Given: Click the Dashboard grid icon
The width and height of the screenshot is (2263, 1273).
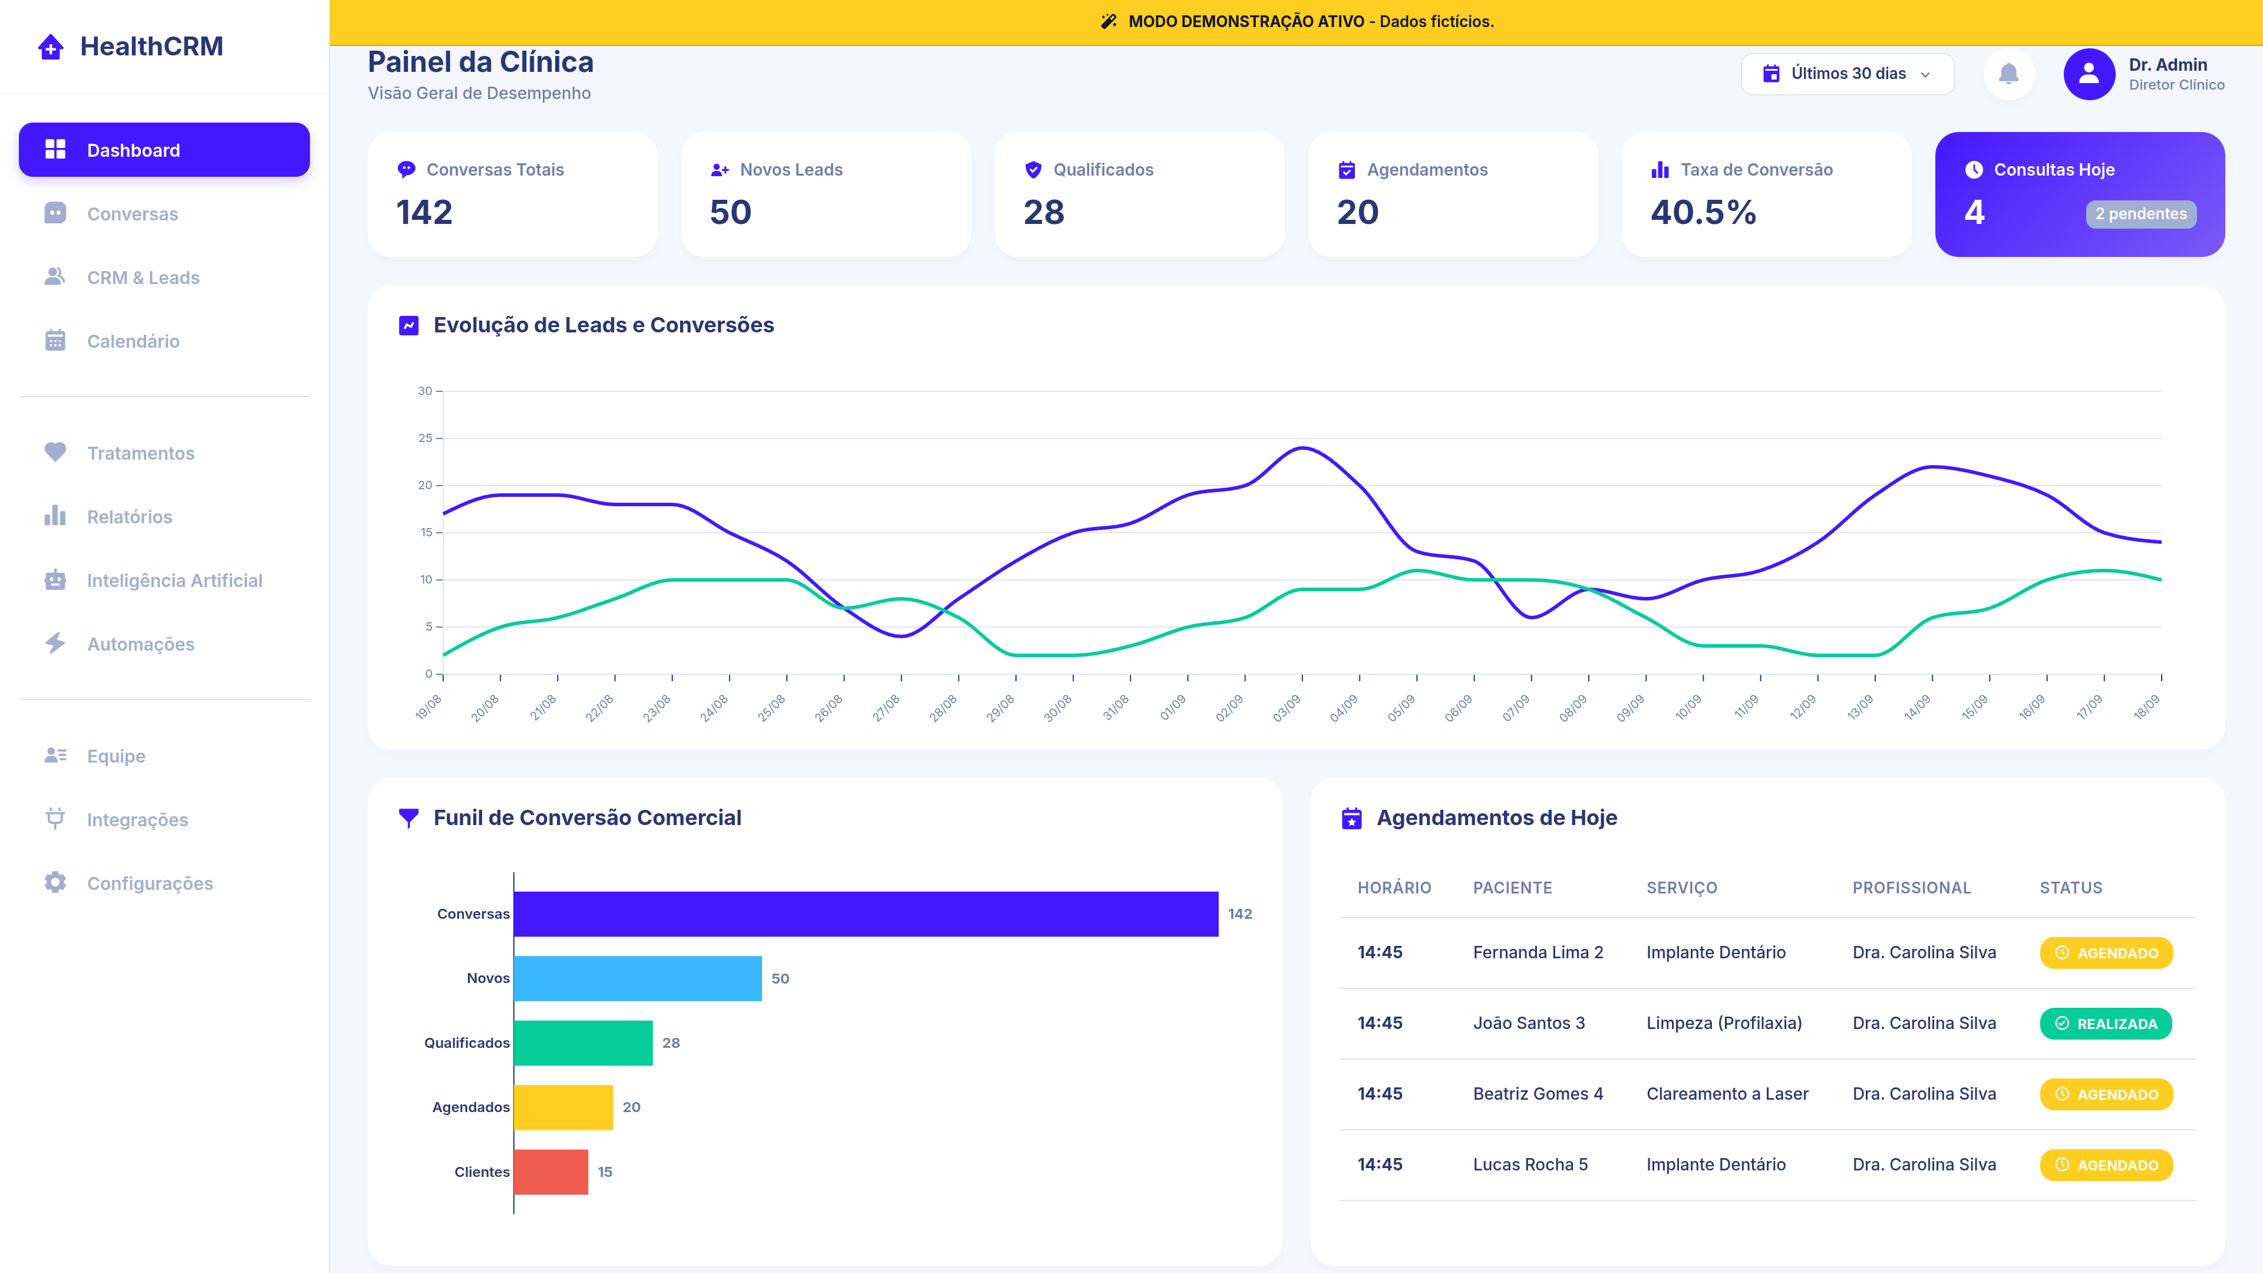Looking at the screenshot, I should pyautogui.click(x=55, y=149).
